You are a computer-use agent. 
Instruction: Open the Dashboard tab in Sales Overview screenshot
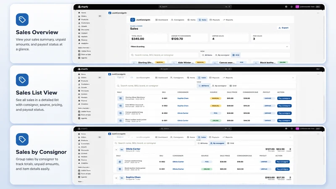(x=162, y=20)
